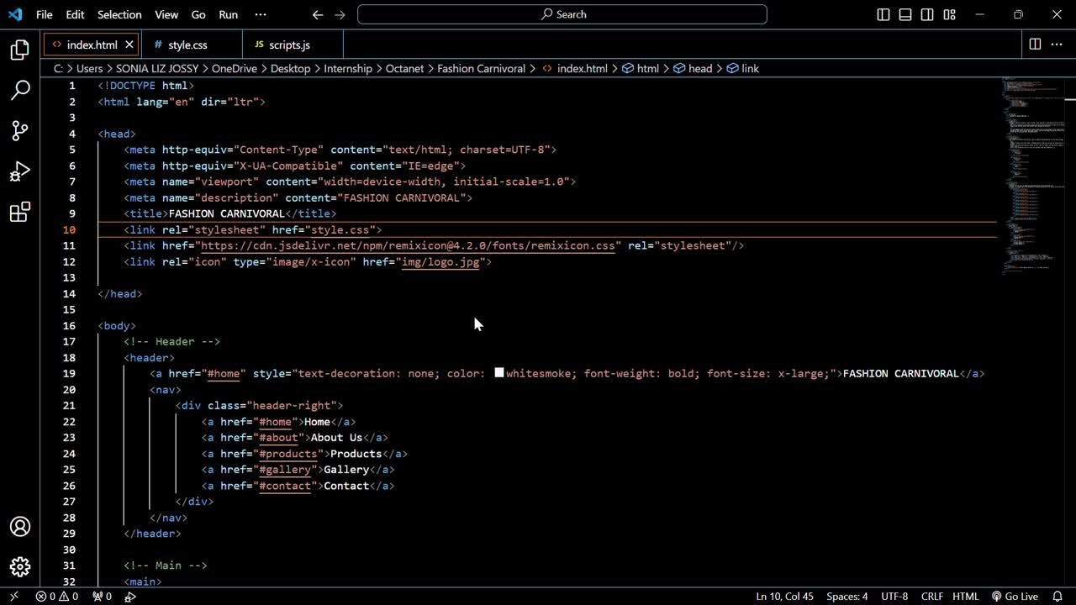Open the Explorer panel in activity bar
The width and height of the screenshot is (1076, 605).
click(x=20, y=50)
